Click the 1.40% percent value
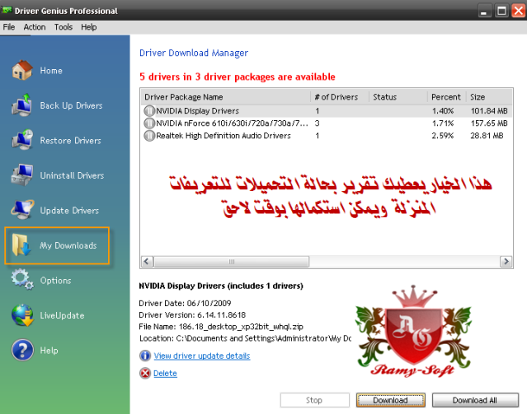 (443, 111)
